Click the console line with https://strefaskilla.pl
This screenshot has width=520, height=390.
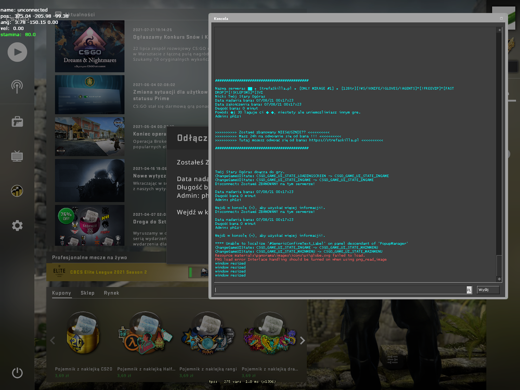(x=299, y=140)
